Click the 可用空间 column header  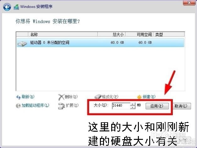[140, 34]
